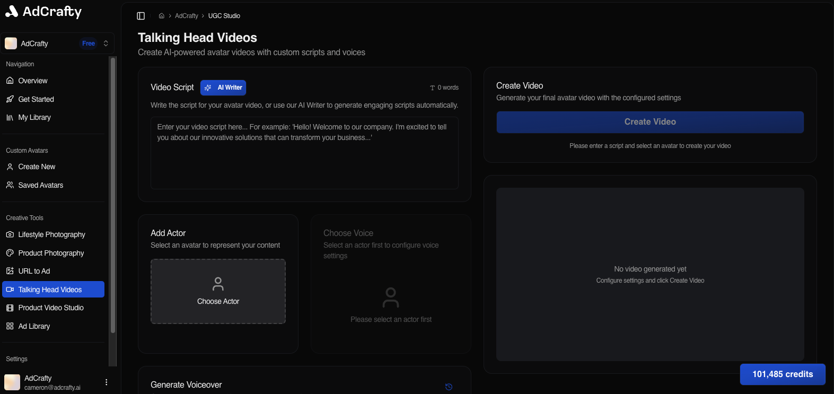This screenshot has width=834, height=394.
Task: Open the account options three-dot menu
Action: (x=107, y=382)
